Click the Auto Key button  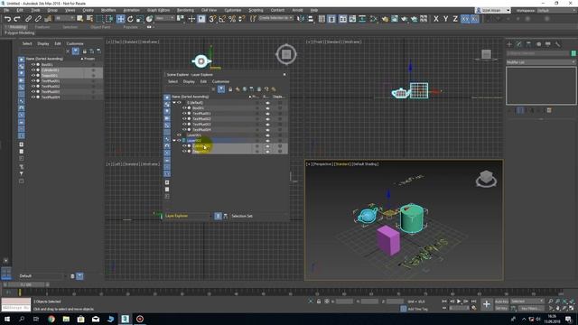[x=501, y=302]
